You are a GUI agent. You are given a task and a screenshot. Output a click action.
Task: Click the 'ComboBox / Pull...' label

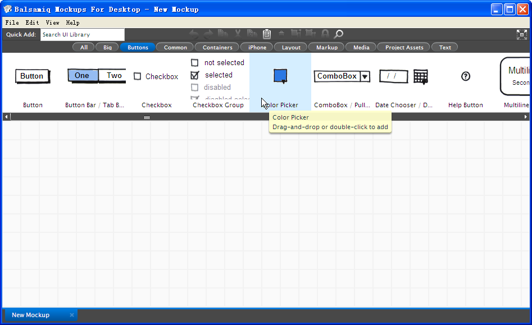click(x=342, y=105)
